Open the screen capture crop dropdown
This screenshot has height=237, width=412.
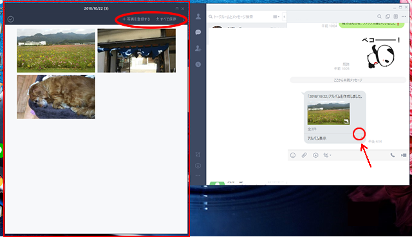coord(327,155)
